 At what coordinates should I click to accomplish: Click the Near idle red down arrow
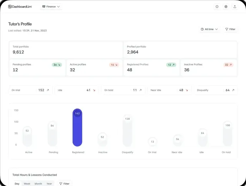(x=187, y=90)
